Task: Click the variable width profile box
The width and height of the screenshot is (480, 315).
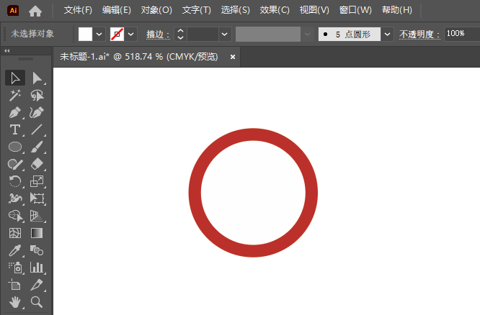Action: click(268, 35)
